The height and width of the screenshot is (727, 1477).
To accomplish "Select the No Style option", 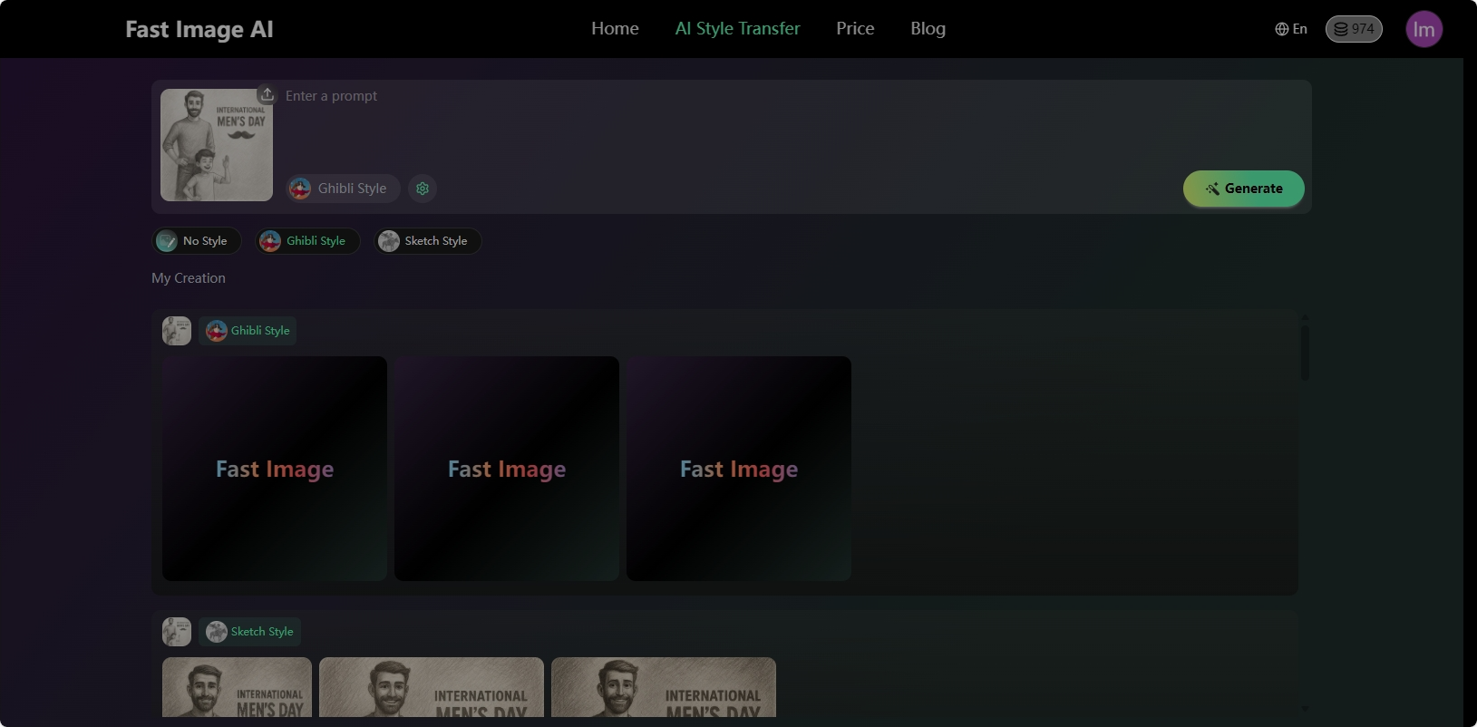I will pos(196,241).
